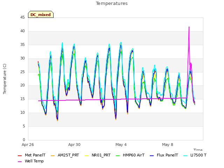Toggle Well Temp series in legend
This screenshot has width=224, height=168.
[x=31, y=161]
